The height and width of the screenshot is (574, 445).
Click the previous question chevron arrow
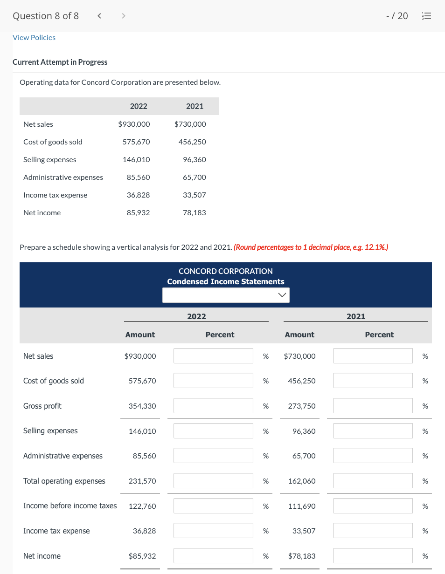click(99, 15)
